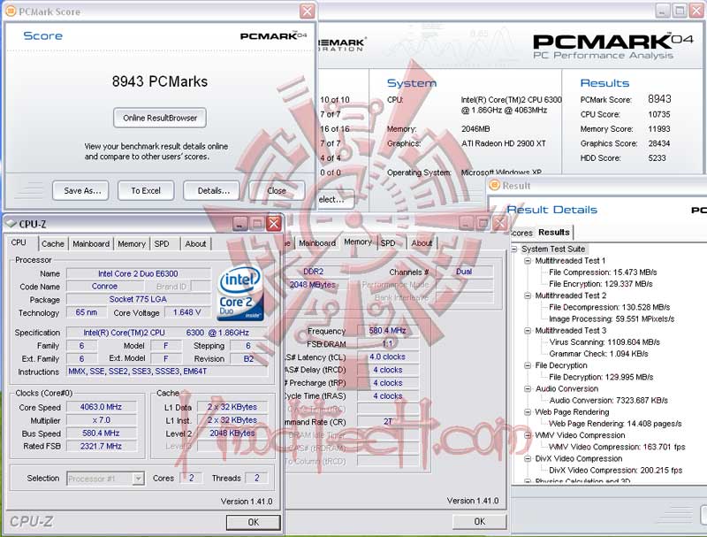Image resolution: width=707 pixels, height=537 pixels.
Task: Close the PCMark Score window
Action: [x=307, y=11]
